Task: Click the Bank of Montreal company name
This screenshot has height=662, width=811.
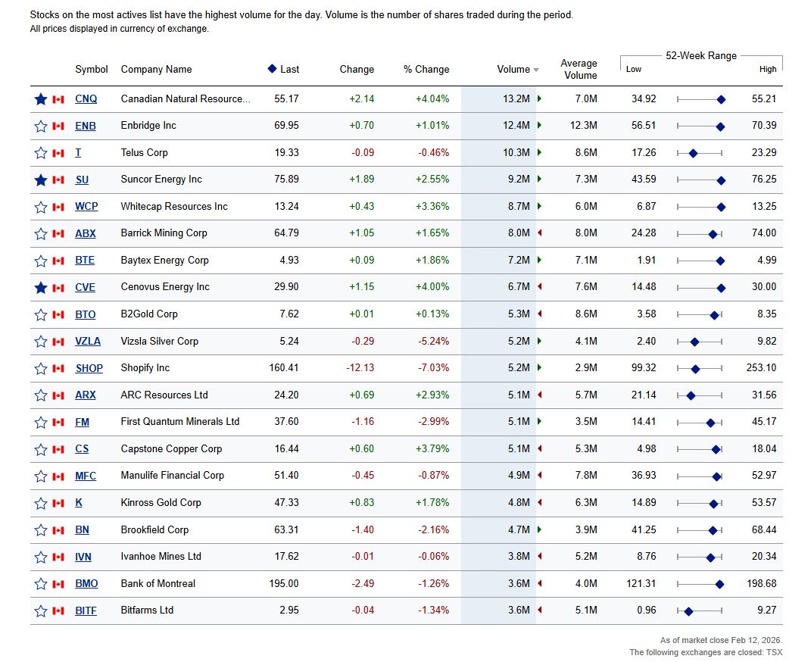Action: (158, 583)
